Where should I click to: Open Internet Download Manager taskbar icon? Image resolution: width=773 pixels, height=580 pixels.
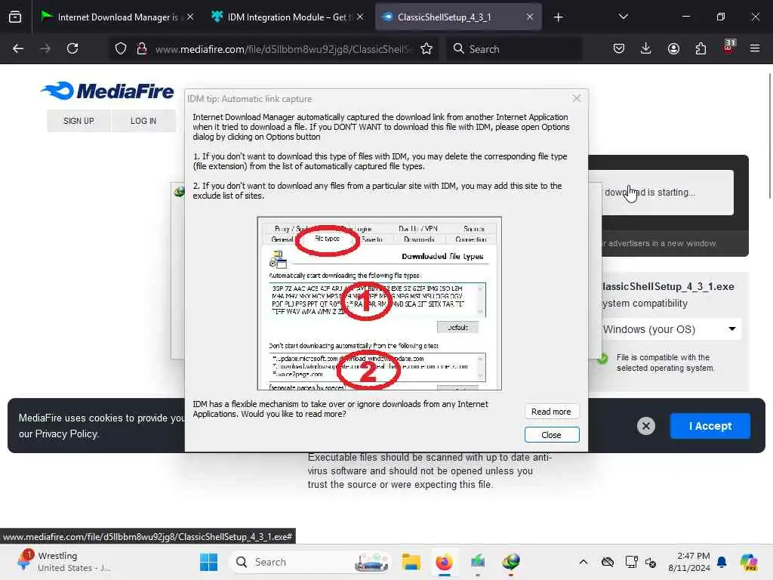(511, 562)
